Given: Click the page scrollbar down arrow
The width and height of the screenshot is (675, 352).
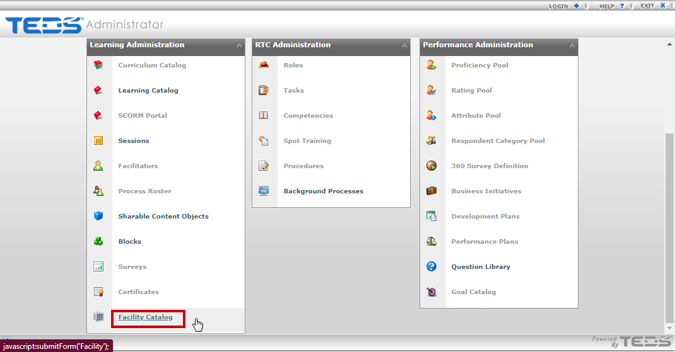Looking at the screenshot, I should (669, 328).
